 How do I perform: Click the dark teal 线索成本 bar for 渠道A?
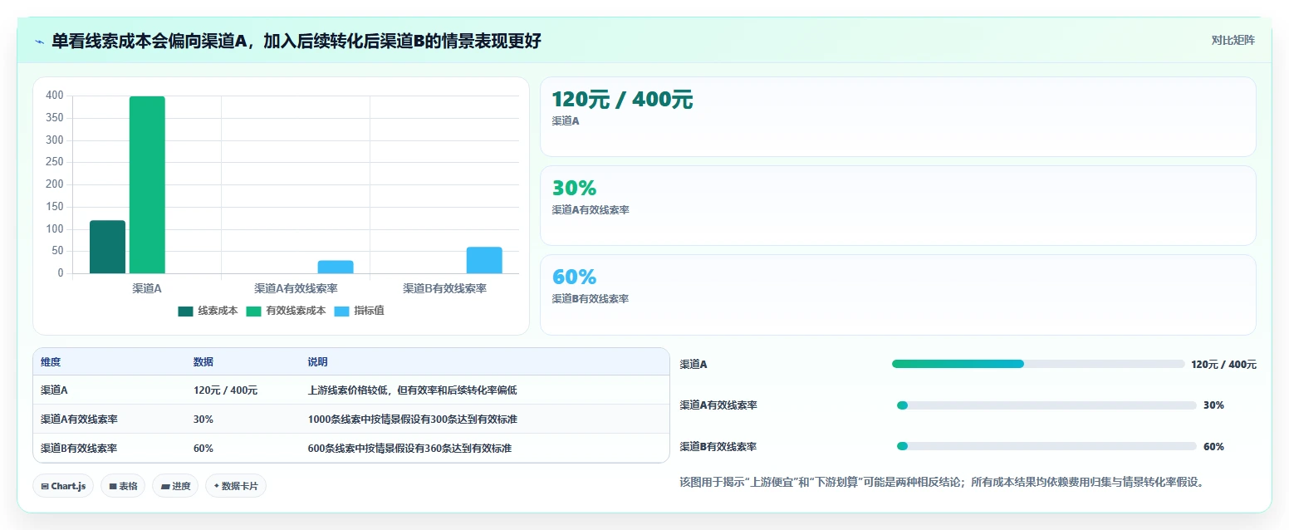[x=107, y=247]
